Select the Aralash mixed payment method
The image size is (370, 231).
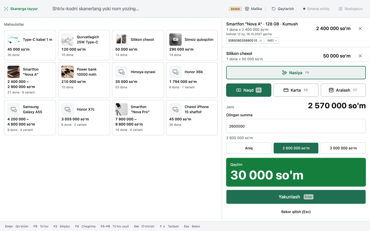(x=343, y=90)
